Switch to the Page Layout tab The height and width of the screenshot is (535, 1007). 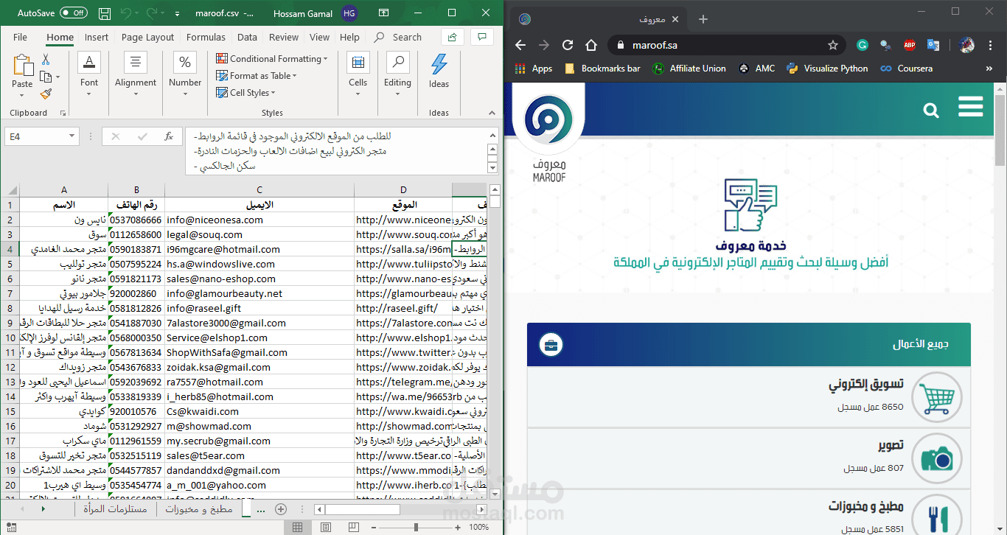(x=147, y=37)
